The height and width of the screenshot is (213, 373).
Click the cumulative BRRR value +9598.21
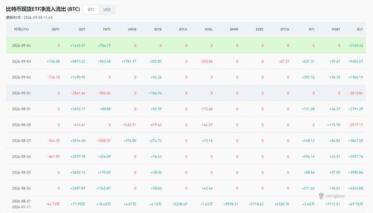[231, 204]
